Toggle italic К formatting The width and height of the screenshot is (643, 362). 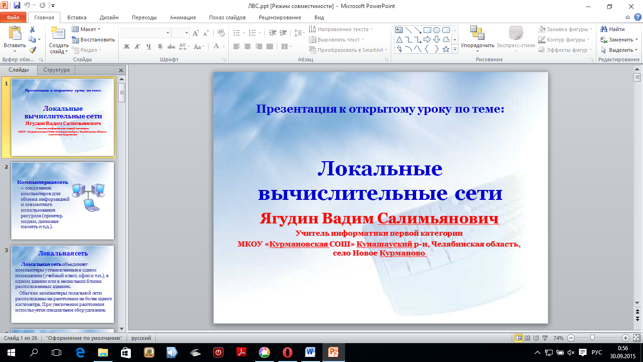point(137,47)
